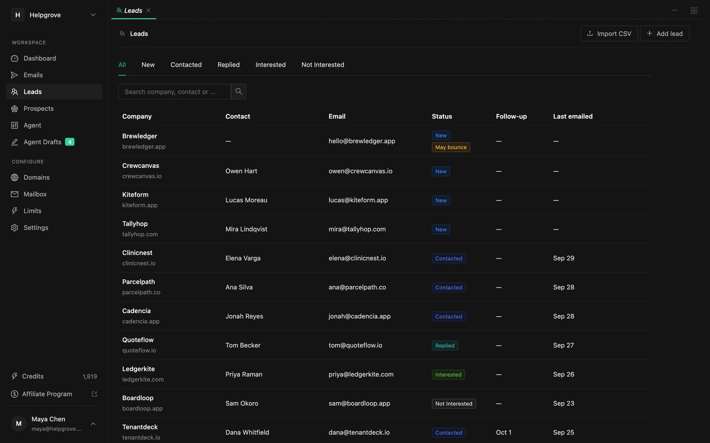Click Sep 29 last emailed date
This screenshot has width=710, height=443.
tap(564, 258)
